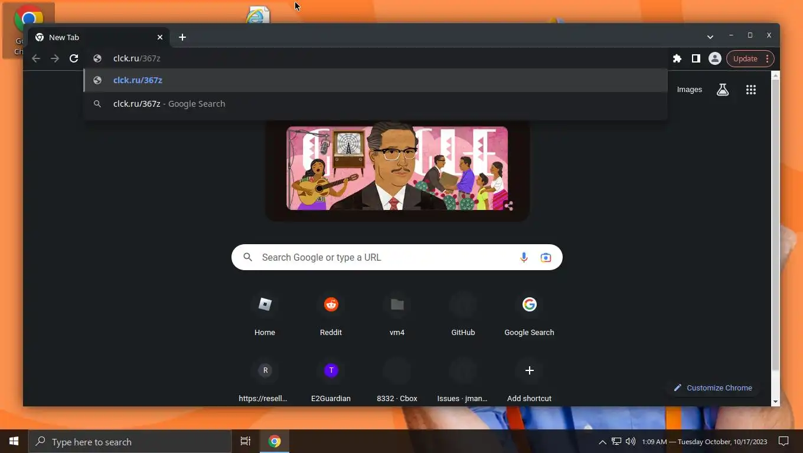Image resolution: width=803 pixels, height=453 pixels.
Task: Start voice search microphone icon
Action: (x=524, y=257)
